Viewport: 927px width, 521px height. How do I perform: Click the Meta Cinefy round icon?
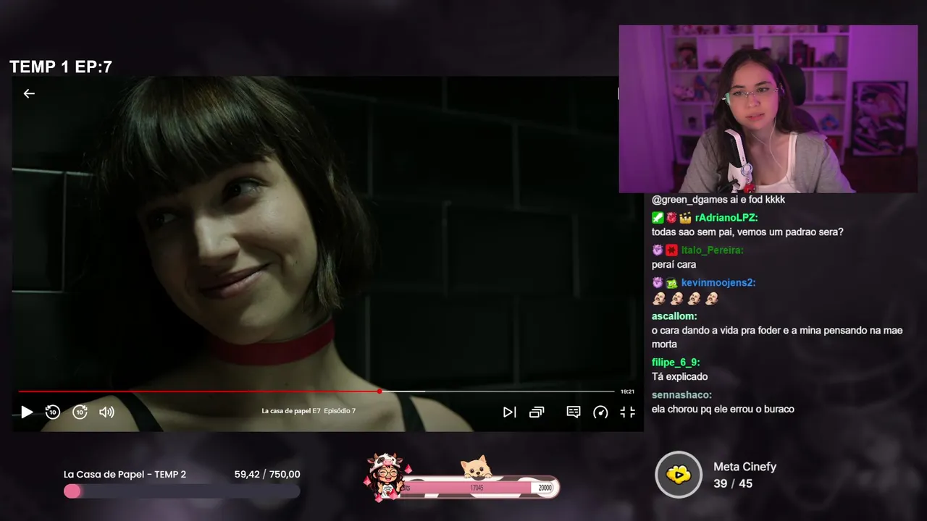click(679, 475)
